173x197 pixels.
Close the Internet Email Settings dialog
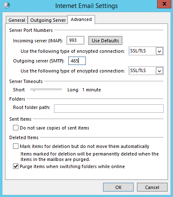(164, 4)
